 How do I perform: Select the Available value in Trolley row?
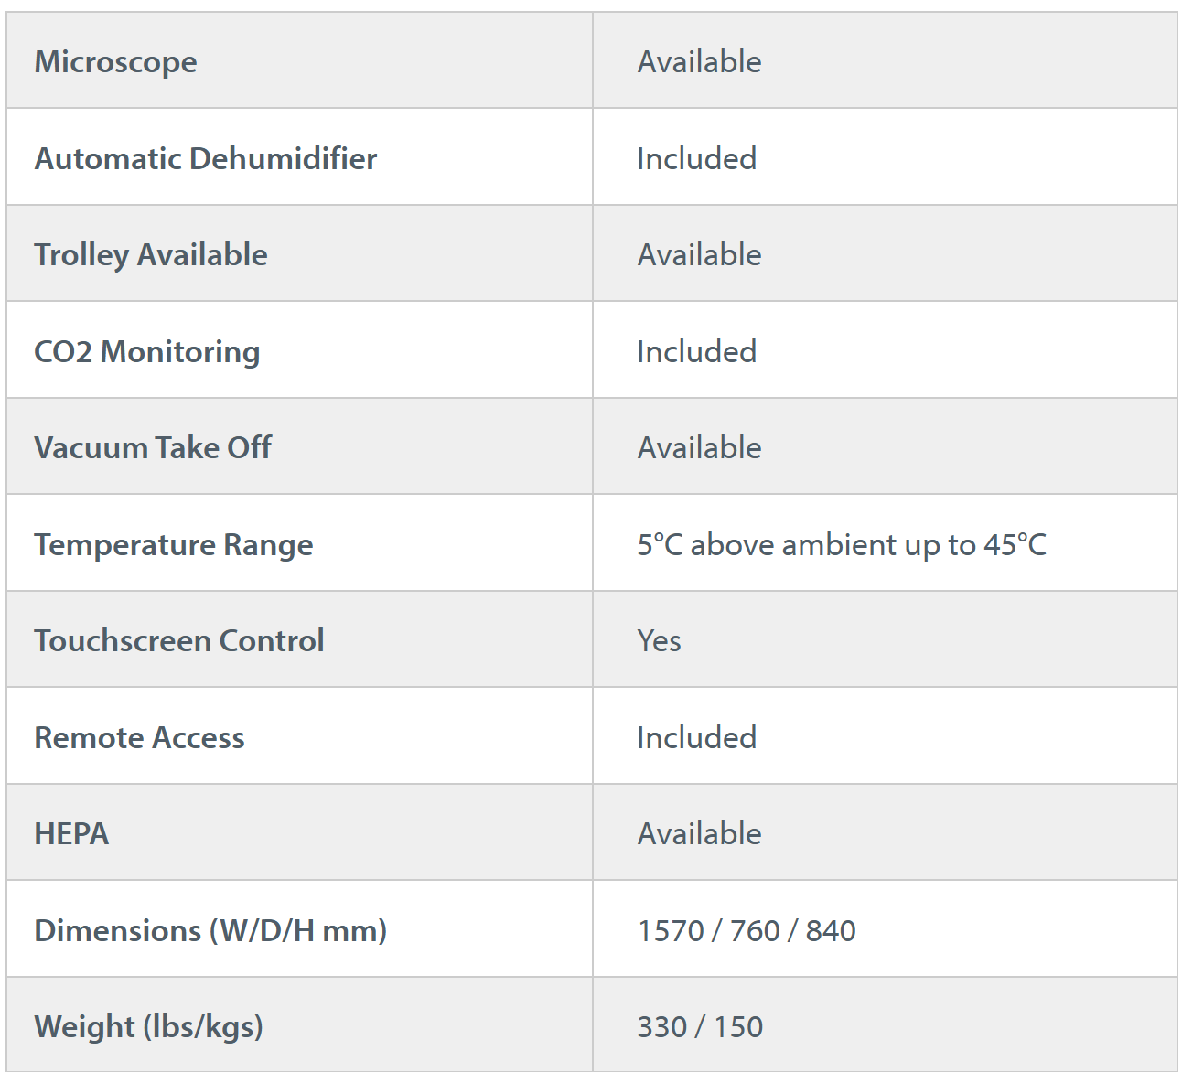[699, 255]
